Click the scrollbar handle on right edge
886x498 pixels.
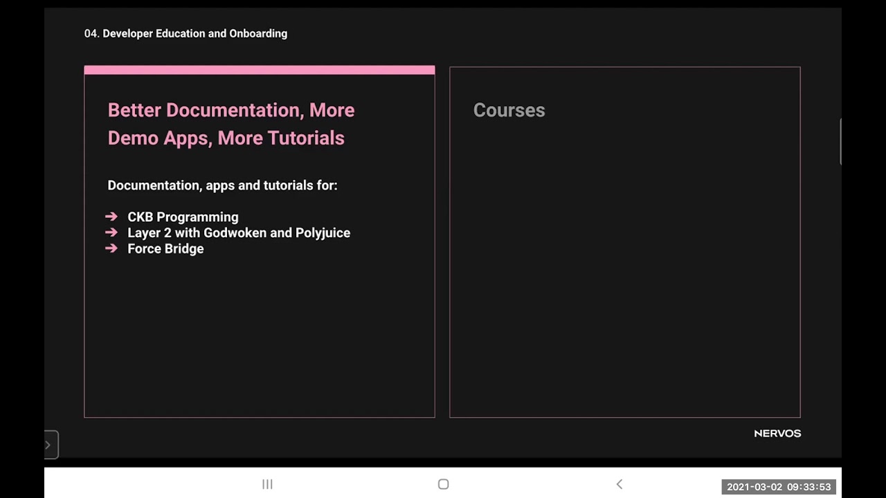840,142
